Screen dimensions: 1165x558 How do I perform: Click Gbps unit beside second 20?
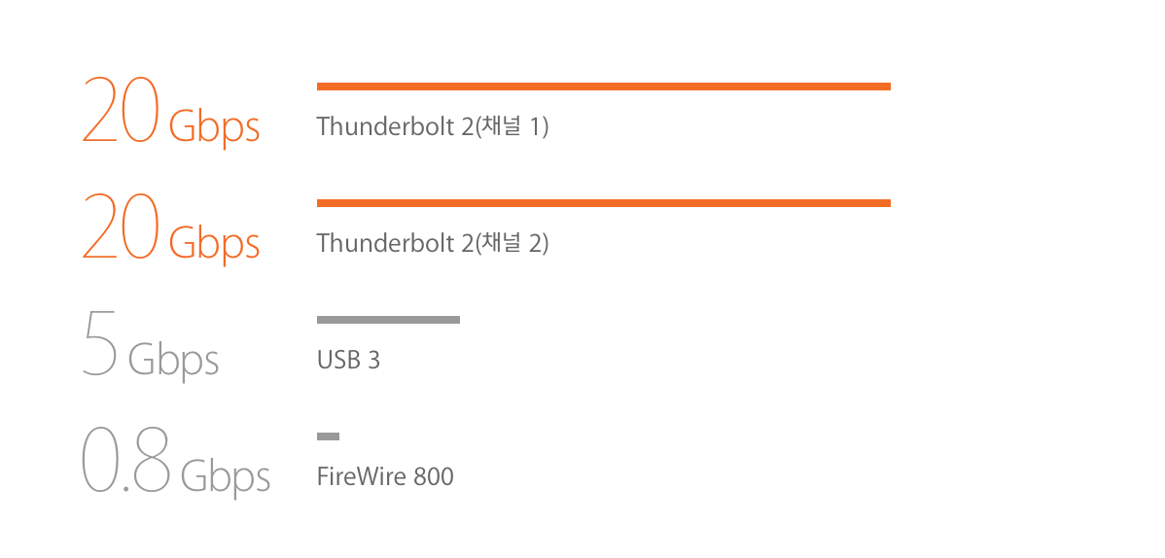click(214, 244)
